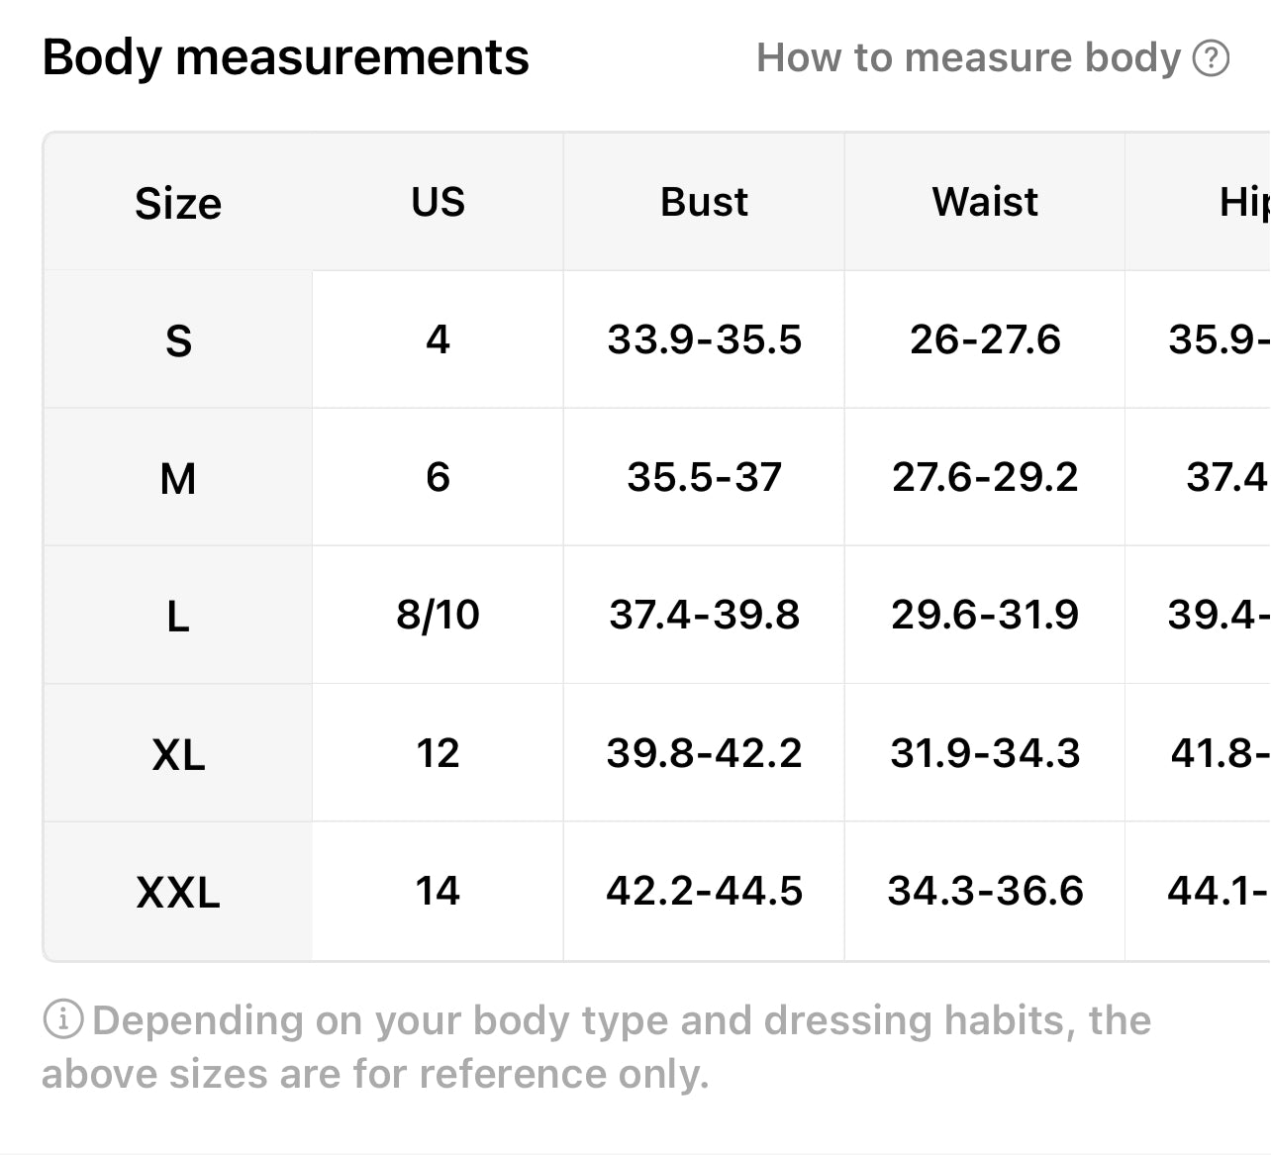Viewport: 1271px width, 1155px height.
Task: Click the 33.9-35.5 bust cell
Action: (704, 340)
